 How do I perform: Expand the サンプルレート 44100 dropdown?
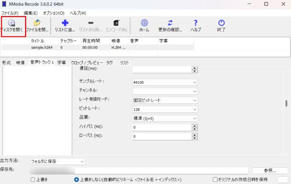coord(165,82)
